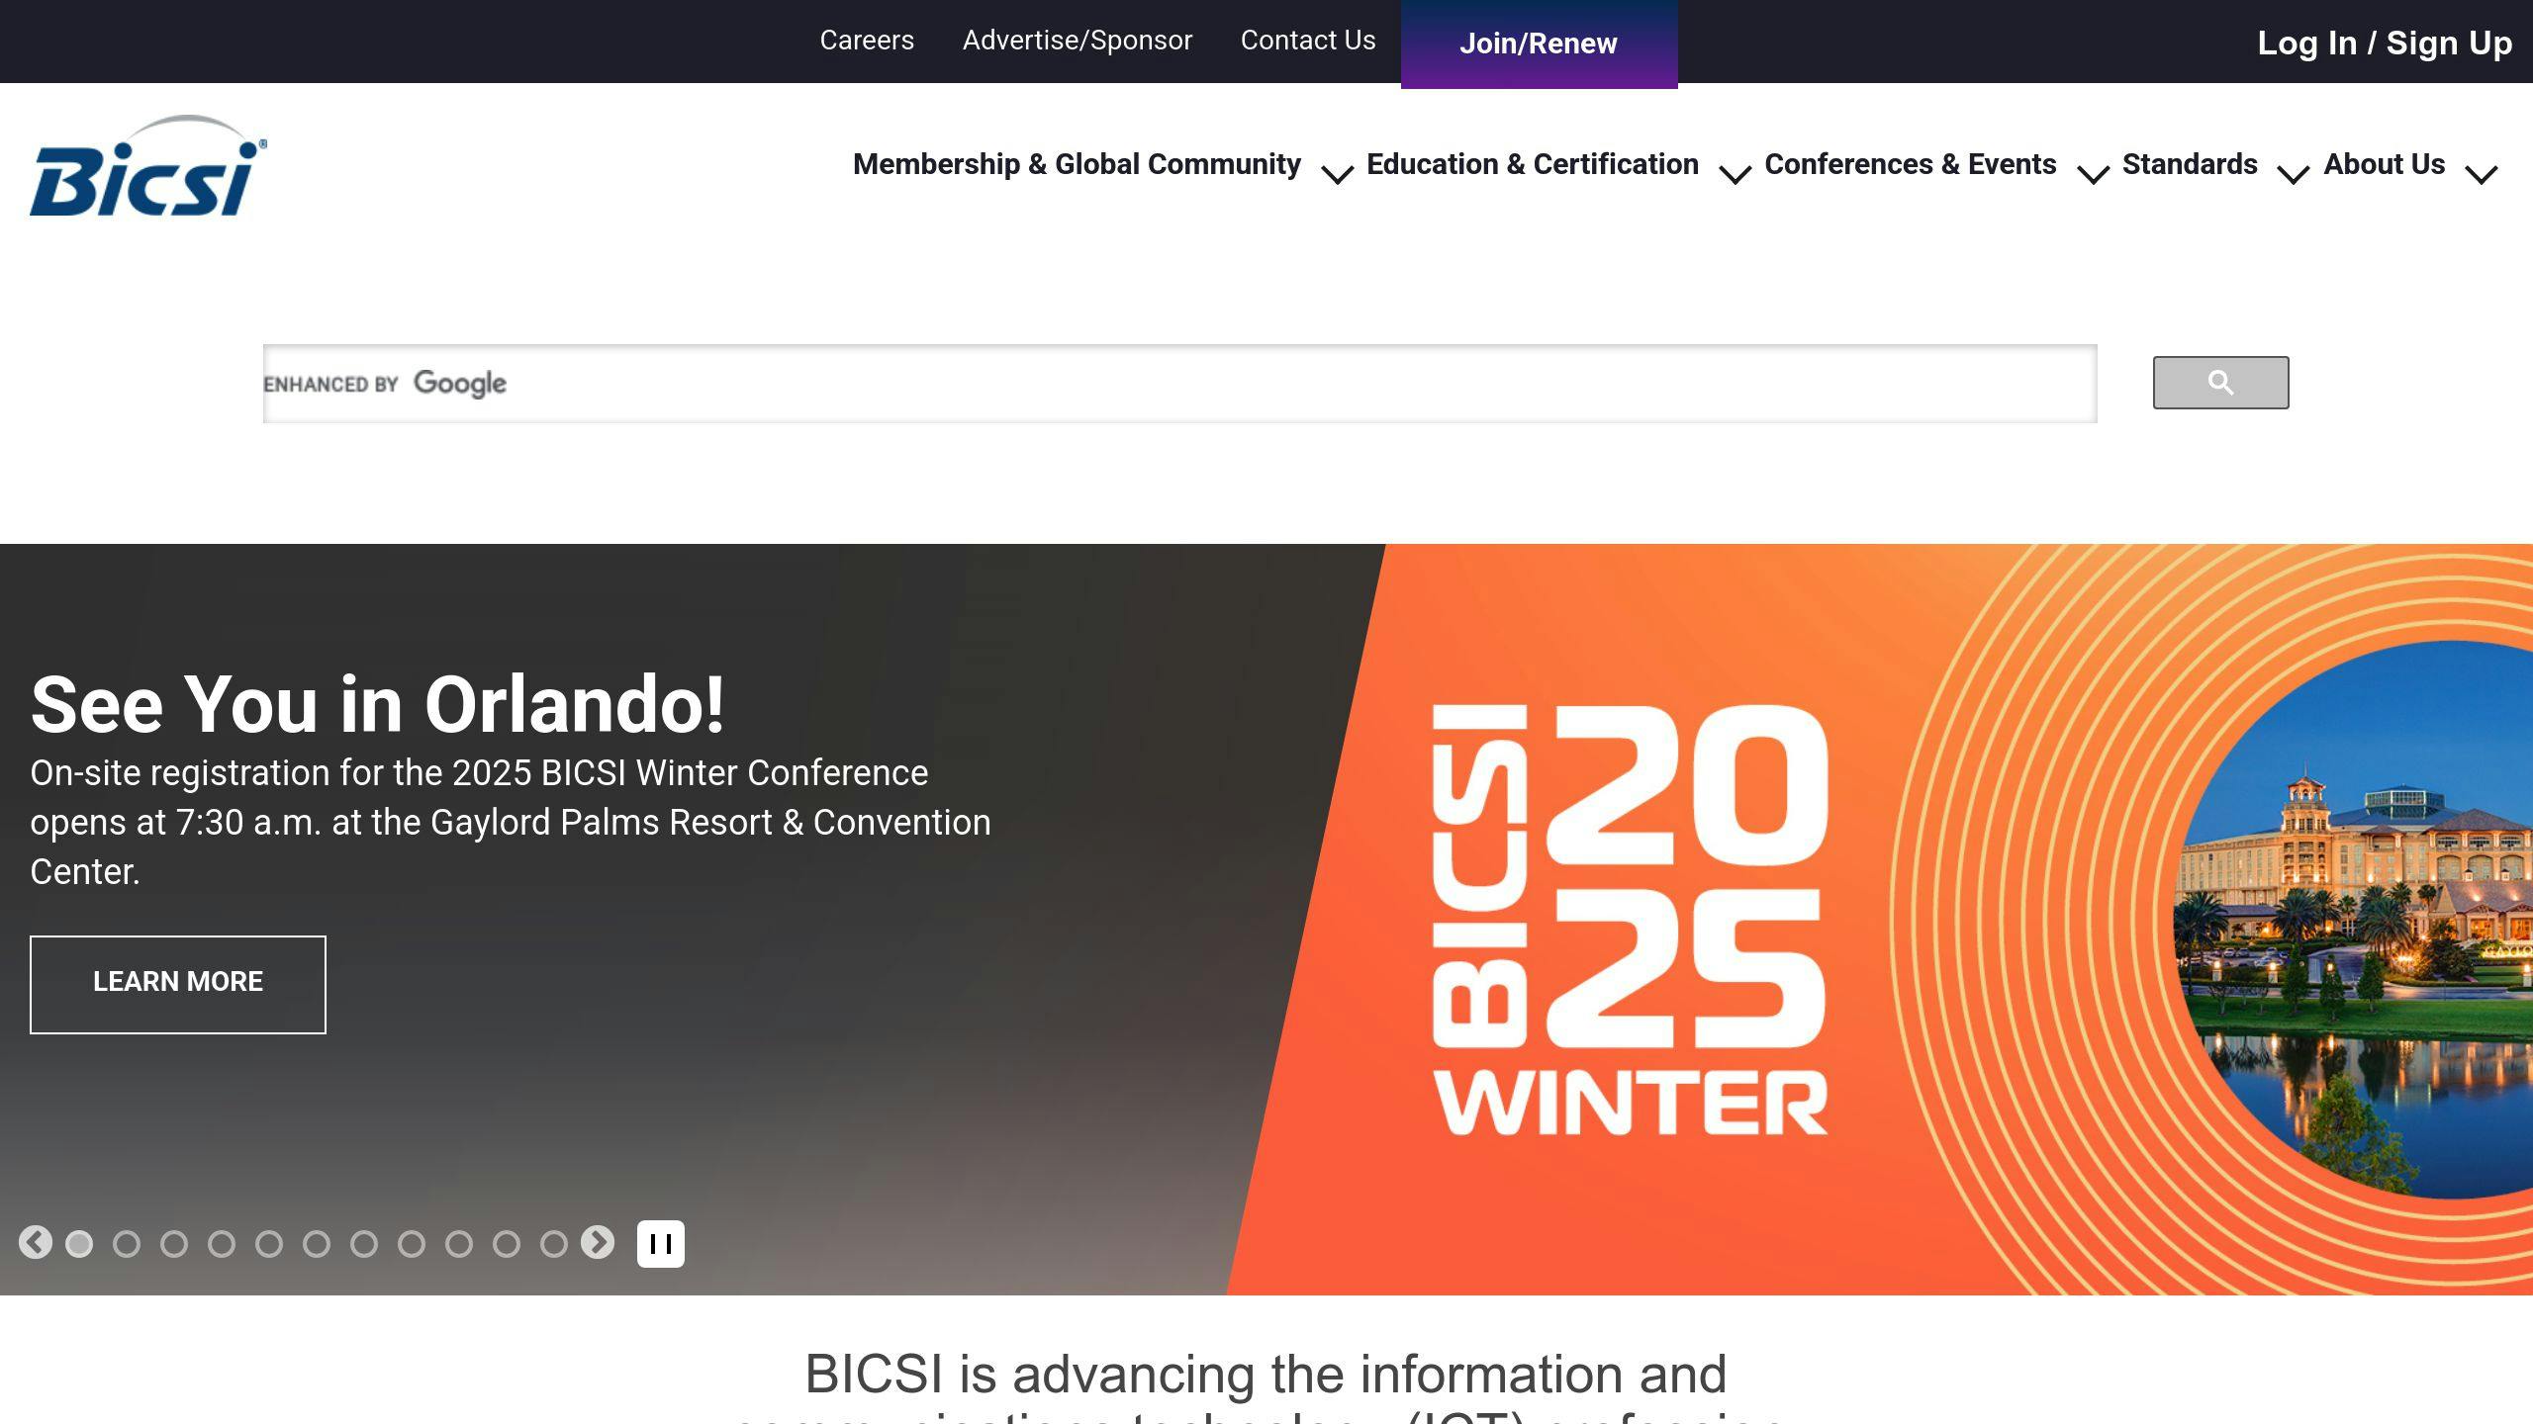Click Log In / Sign Up
Viewport: 2533px width, 1424px height.
pos(2385,43)
